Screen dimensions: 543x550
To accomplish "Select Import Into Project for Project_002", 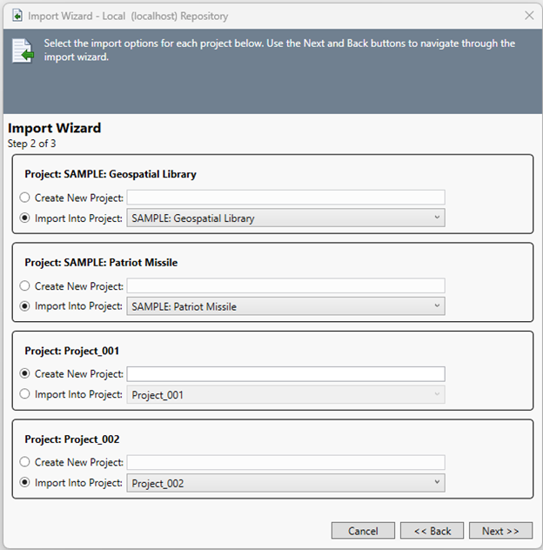I will [25, 483].
